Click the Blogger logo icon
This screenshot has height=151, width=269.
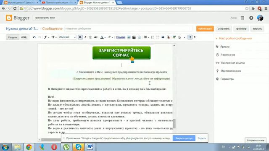pos(9,18)
